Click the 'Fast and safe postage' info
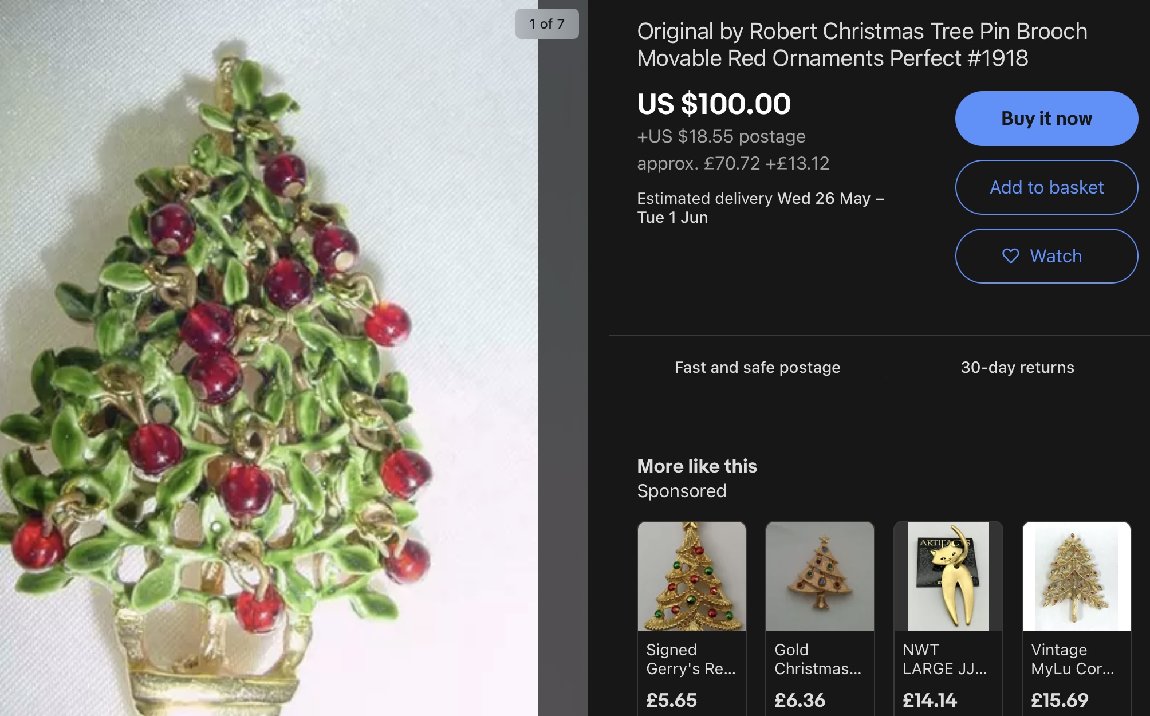 [757, 367]
